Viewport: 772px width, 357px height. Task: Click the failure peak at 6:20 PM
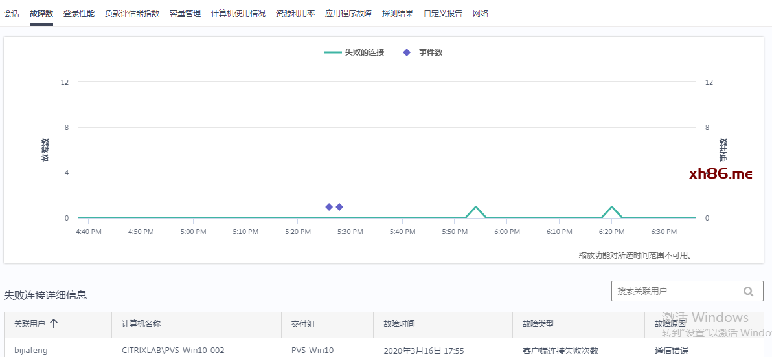pos(611,208)
